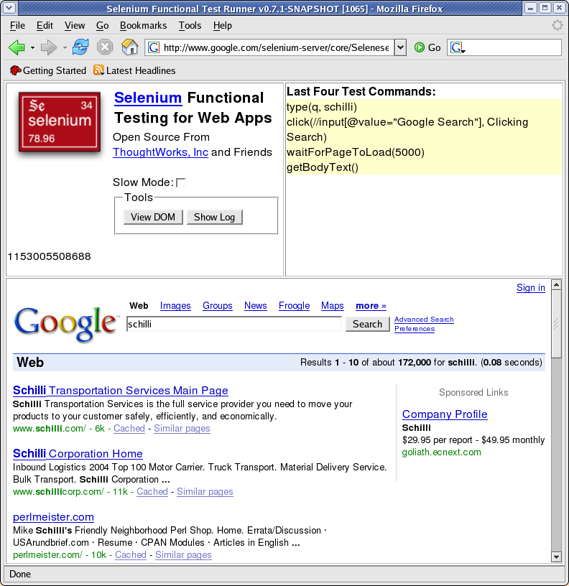Toggle the Slow Mode checkbox
Image resolution: width=569 pixels, height=586 pixels.
point(180,182)
